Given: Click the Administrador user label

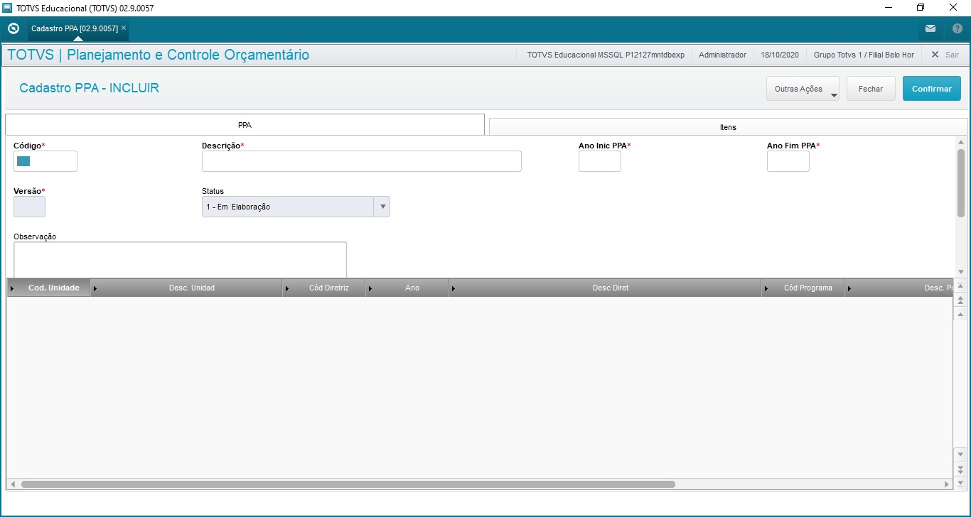Looking at the screenshot, I should (722, 55).
